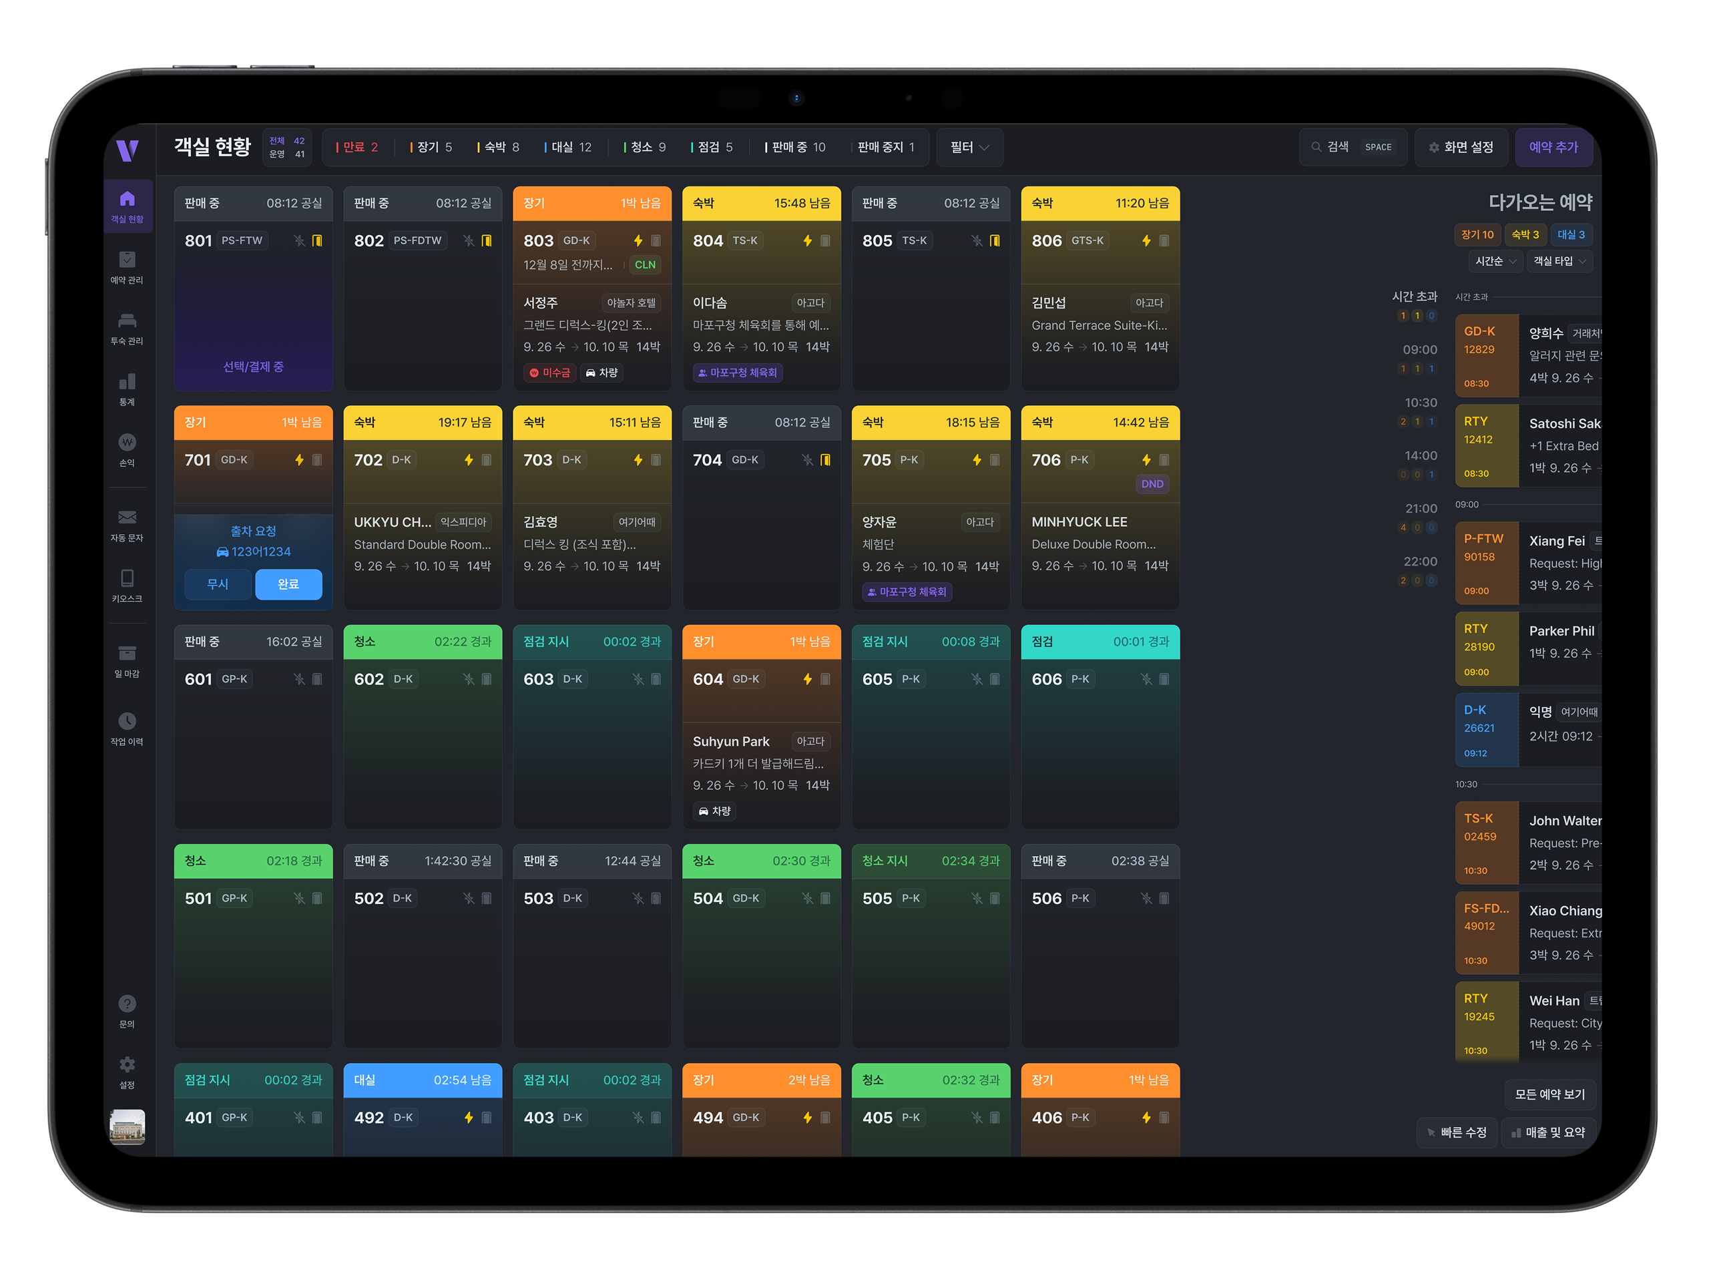
Task: Open the 통계 chart icon
Action: [127, 382]
